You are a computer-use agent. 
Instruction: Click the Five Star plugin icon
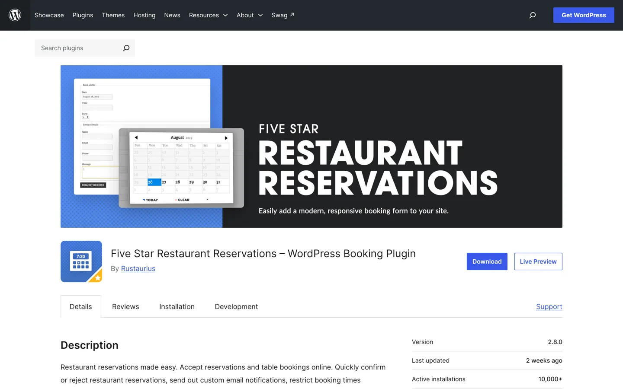[81, 261]
